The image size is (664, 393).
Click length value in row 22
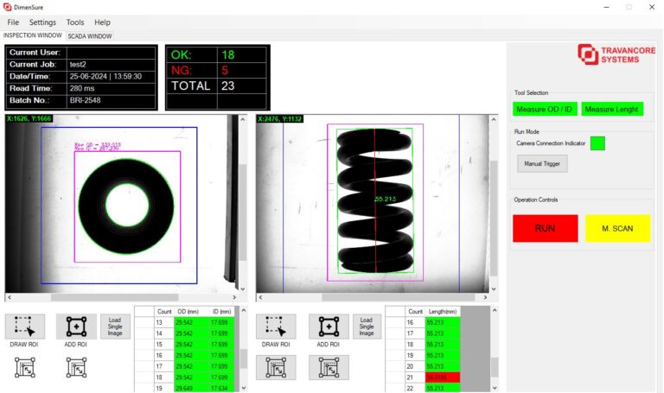point(443,388)
